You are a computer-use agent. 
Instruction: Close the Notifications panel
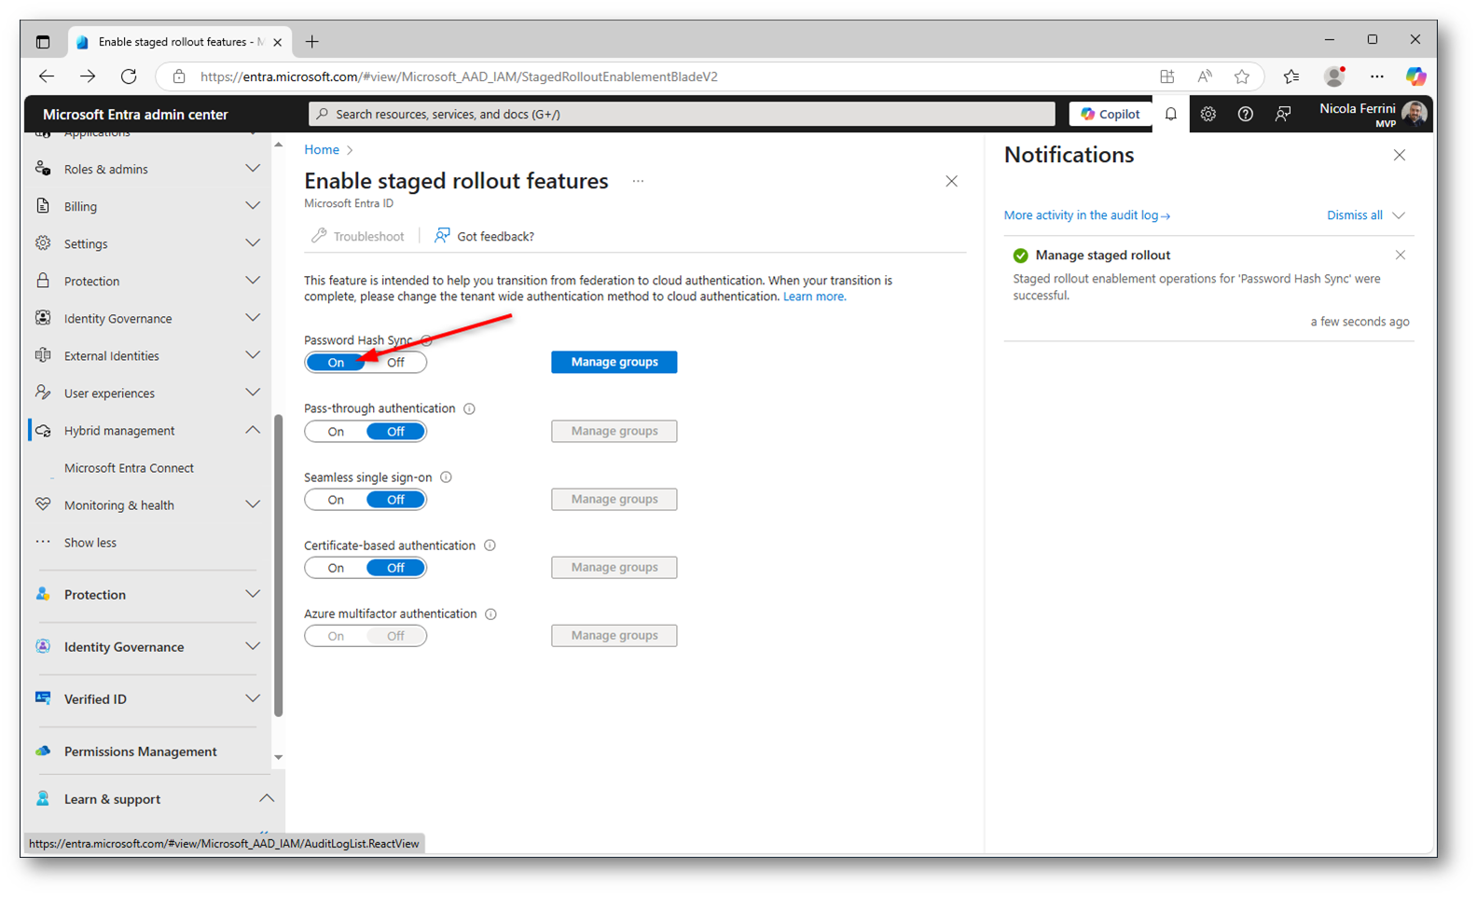[1399, 156]
